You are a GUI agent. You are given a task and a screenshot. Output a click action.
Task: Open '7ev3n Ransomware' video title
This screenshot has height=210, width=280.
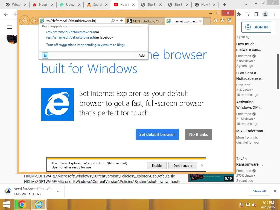click(x=250, y=162)
